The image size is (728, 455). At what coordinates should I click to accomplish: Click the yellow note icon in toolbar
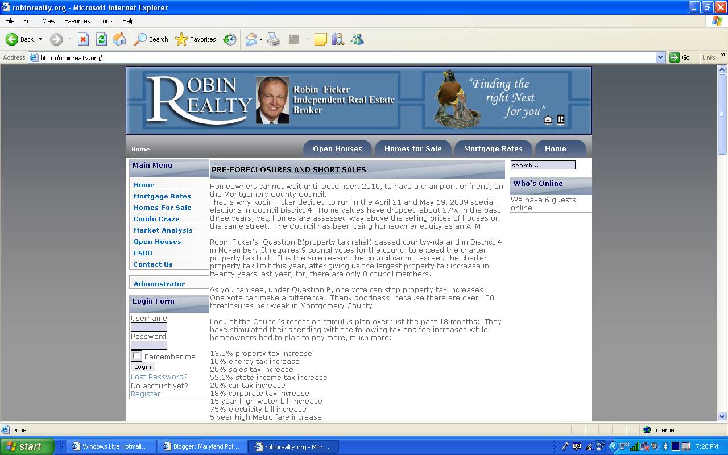(x=321, y=39)
